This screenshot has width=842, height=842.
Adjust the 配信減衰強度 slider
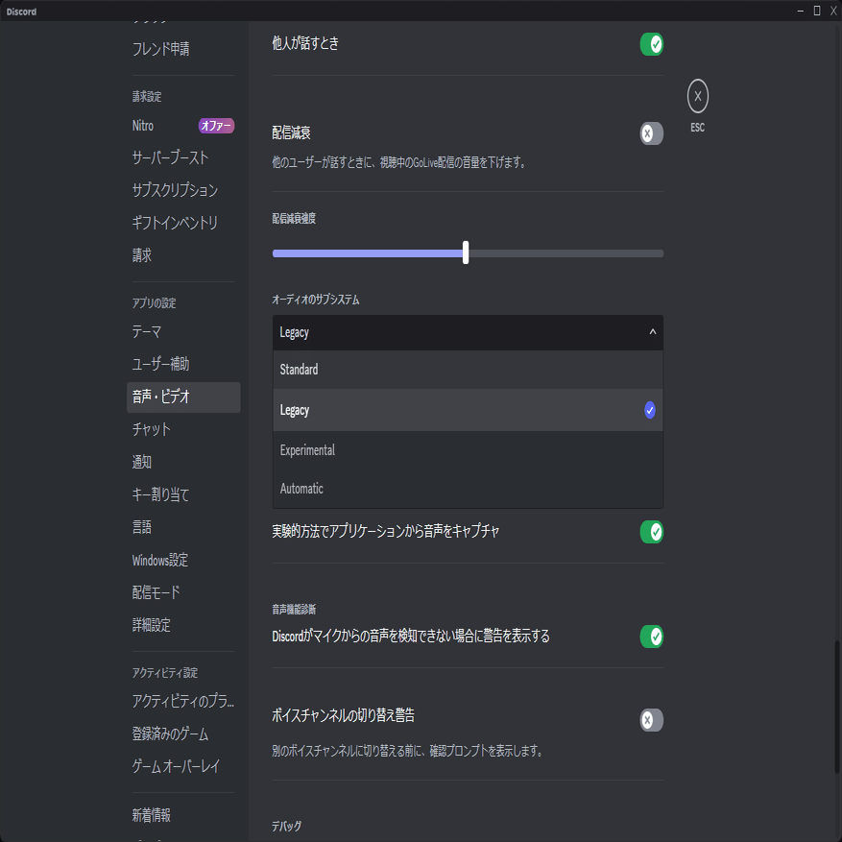[466, 253]
